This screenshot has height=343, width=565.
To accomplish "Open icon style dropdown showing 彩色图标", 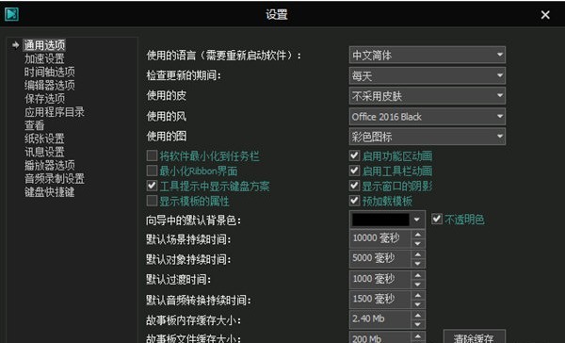I will coord(428,137).
